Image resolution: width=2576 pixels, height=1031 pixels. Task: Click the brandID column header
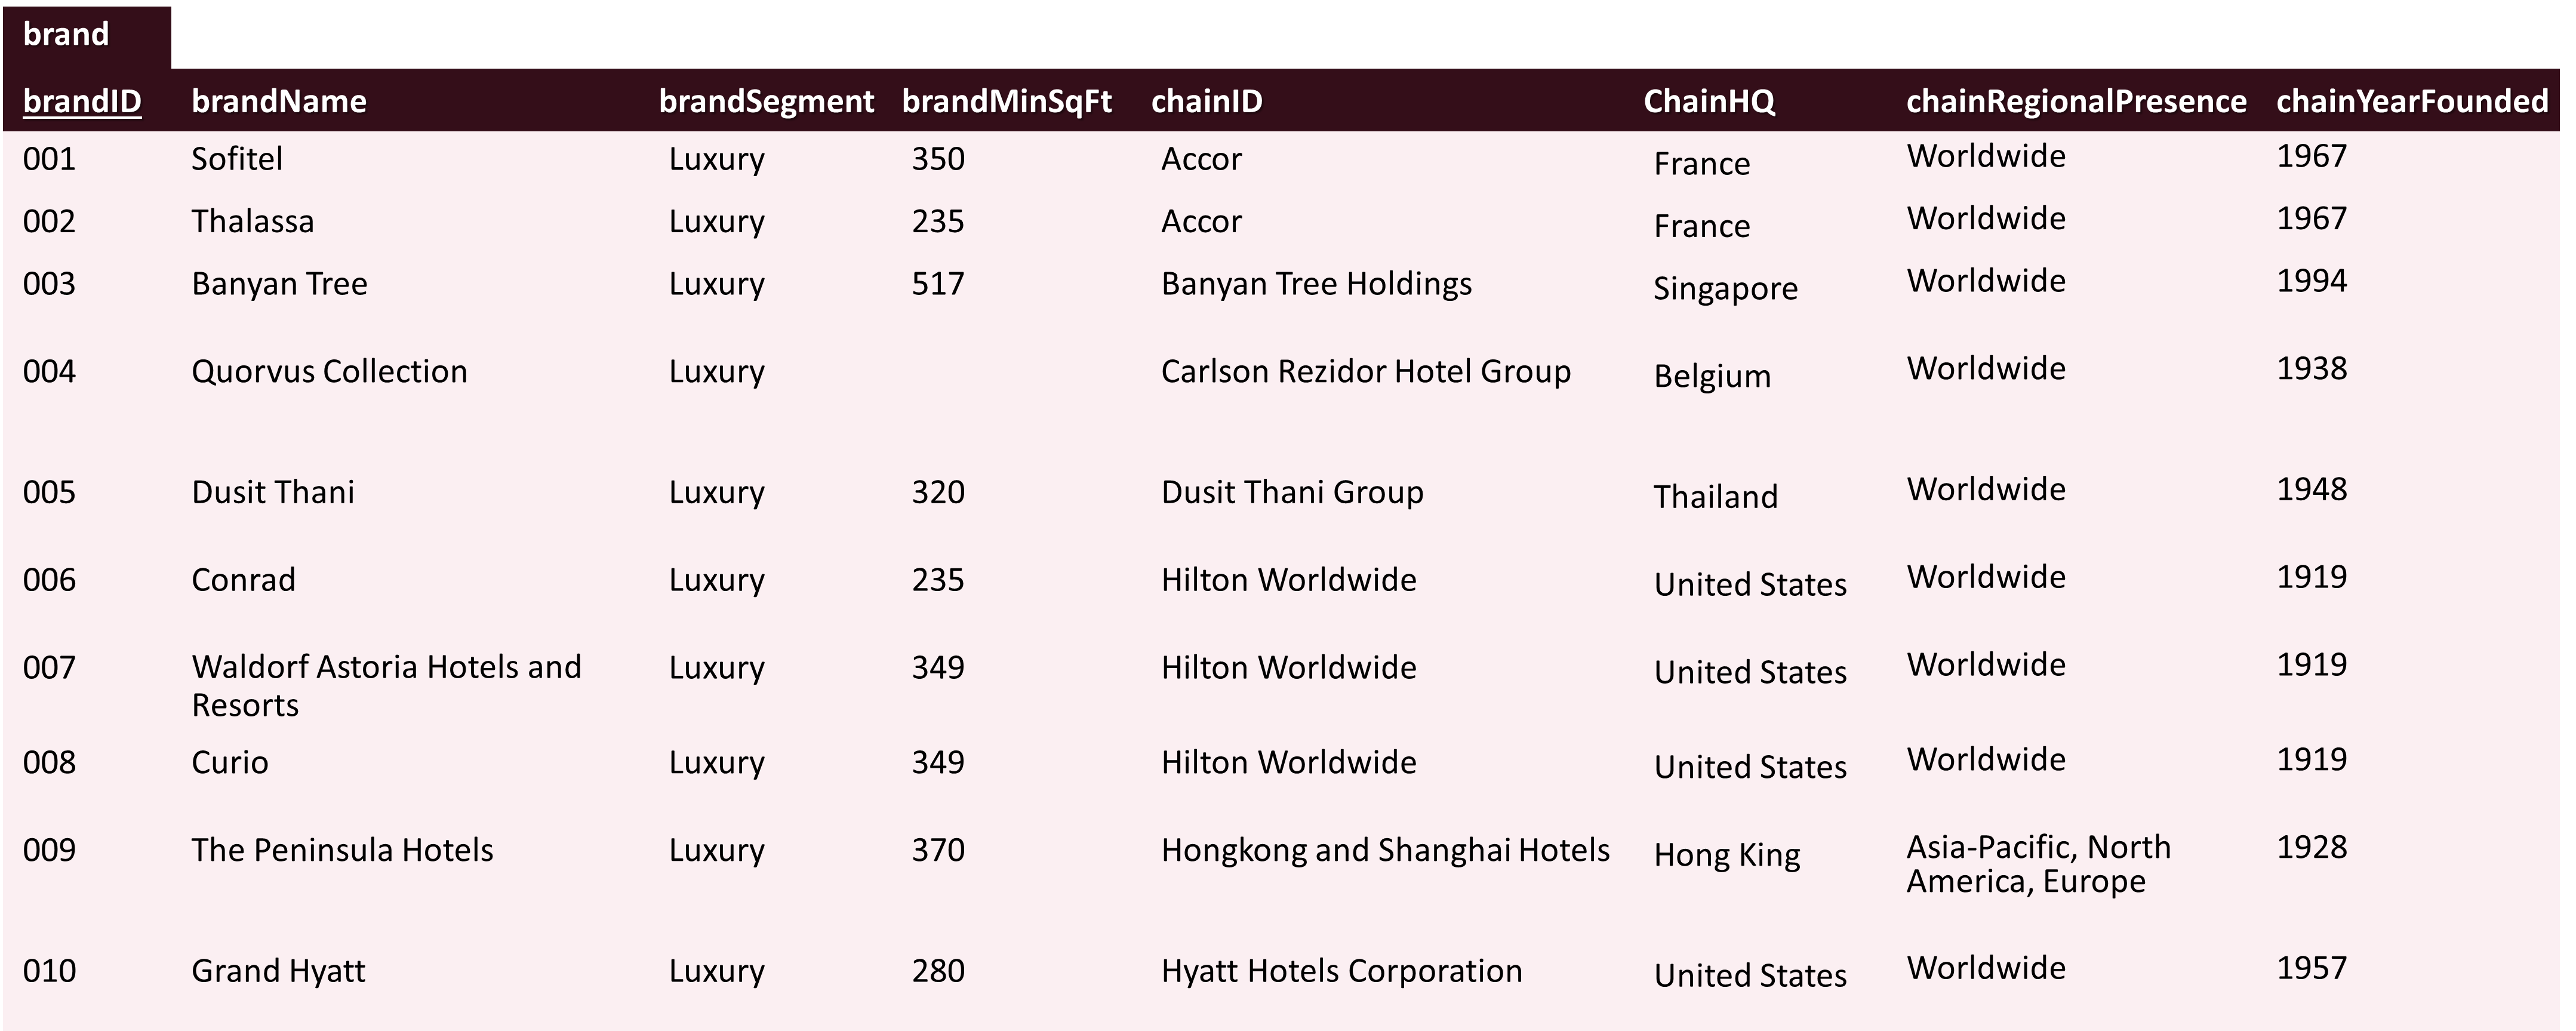[82, 101]
